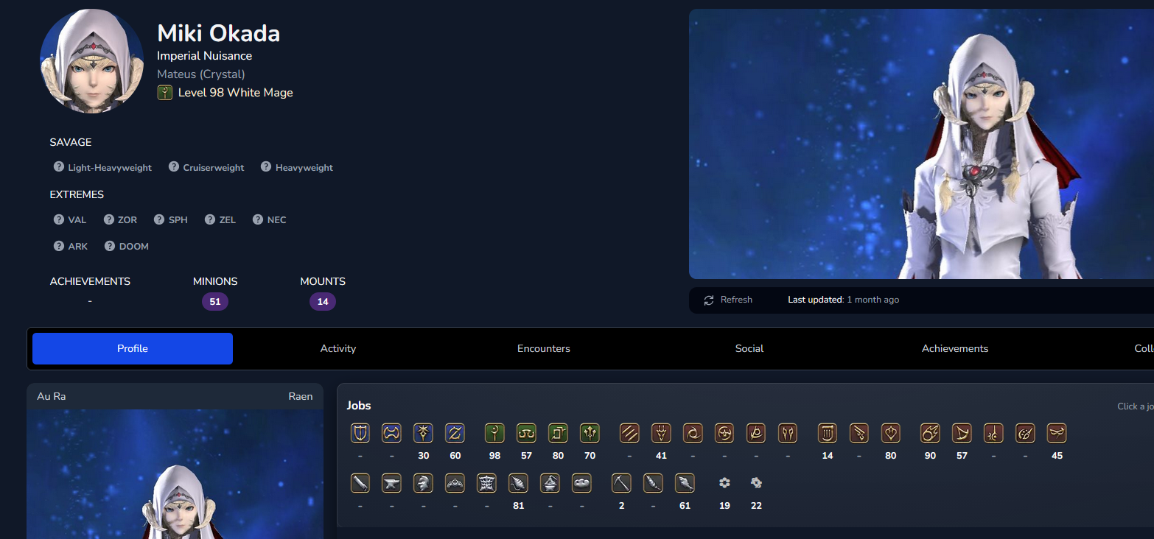Viewport: 1154px width, 539px height.
Task: Click the ARK extreme entry
Action: coord(71,246)
